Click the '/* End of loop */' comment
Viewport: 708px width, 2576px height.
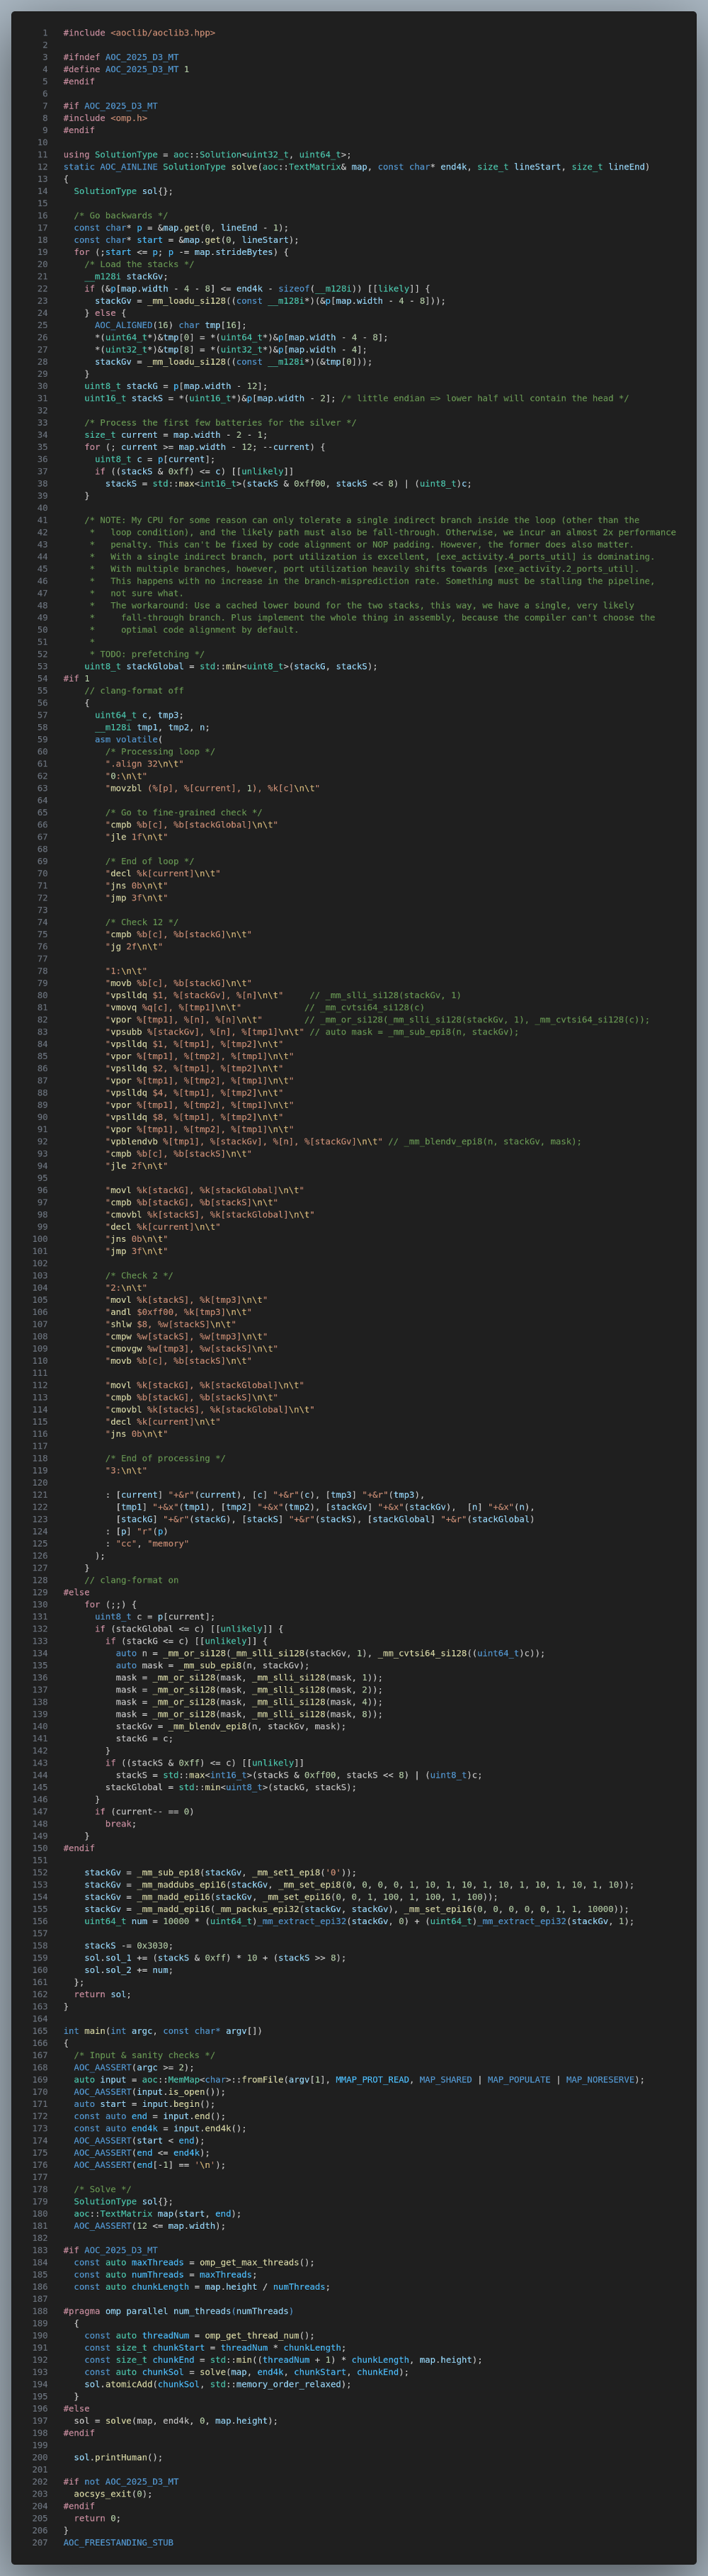pos(150,861)
